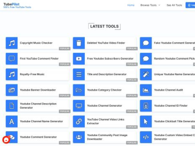The image size is (195, 146).
Task: Open the Random Youtube Comment Picker bubble icon
Action: pyautogui.click(x=146, y=59)
